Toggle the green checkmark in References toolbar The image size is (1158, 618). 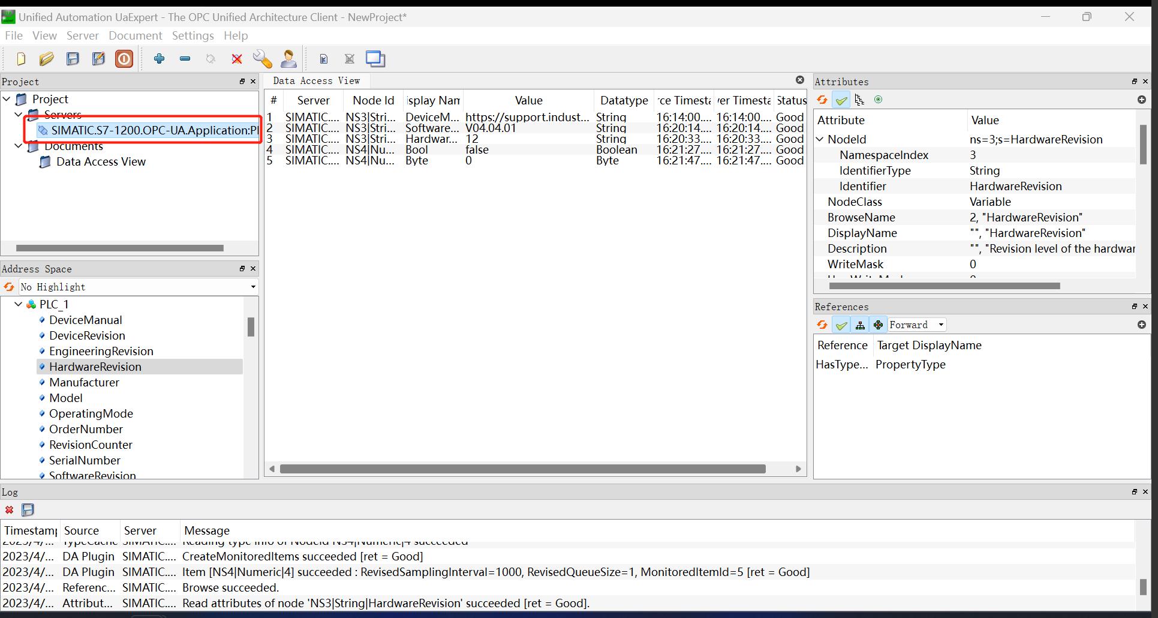841,325
